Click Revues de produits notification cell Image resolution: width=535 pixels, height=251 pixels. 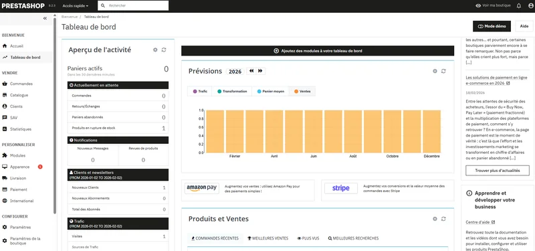coord(143,155)
